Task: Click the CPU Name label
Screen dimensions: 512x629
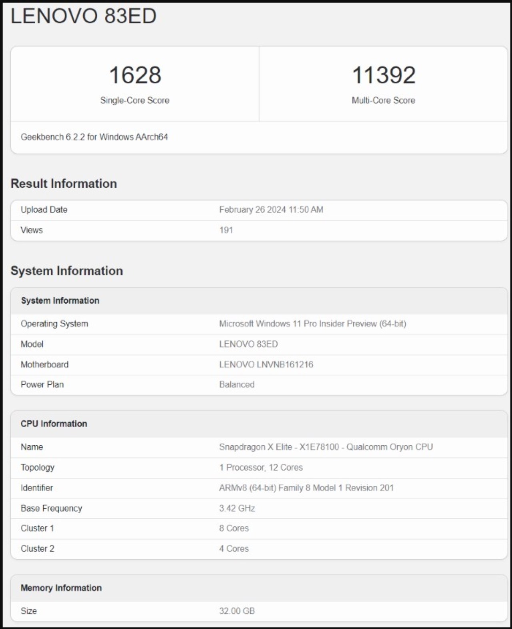Action: (32, 447)
